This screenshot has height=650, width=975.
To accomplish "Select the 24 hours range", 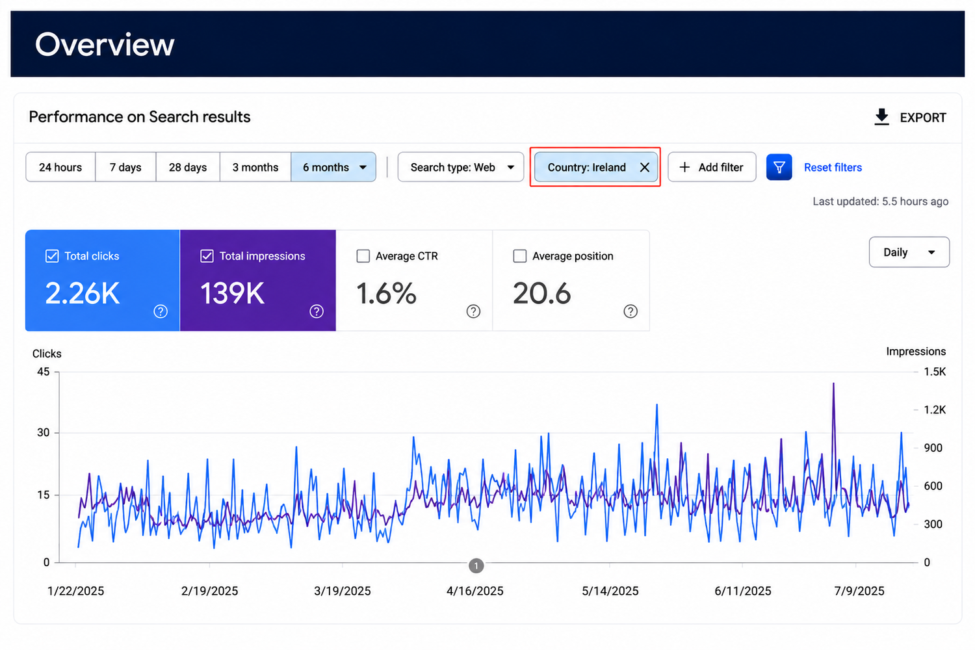I will tap(60, 167).
